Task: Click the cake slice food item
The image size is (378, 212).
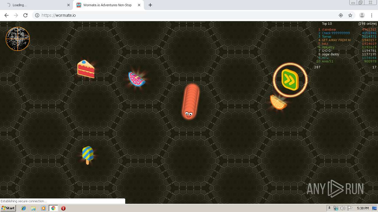Action: pyautogui.click(x=86, y=69)
